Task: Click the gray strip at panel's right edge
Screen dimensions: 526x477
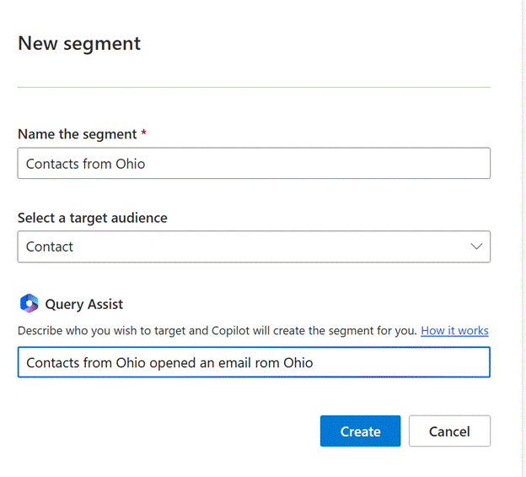Action: point(522,236)
